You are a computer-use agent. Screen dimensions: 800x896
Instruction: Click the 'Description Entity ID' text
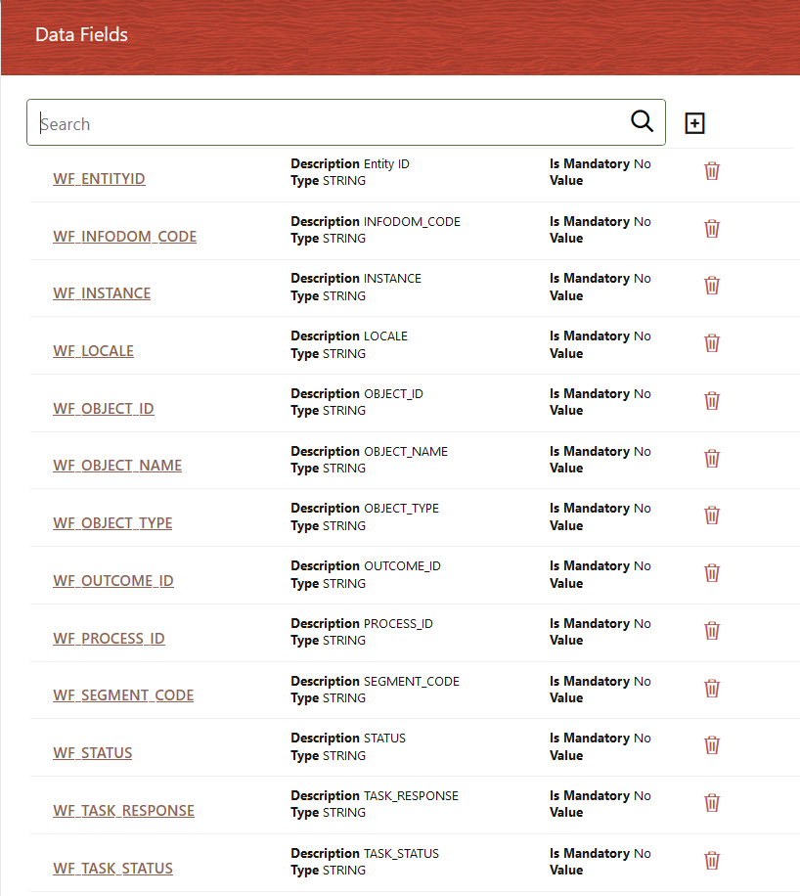tap(350, 164)
